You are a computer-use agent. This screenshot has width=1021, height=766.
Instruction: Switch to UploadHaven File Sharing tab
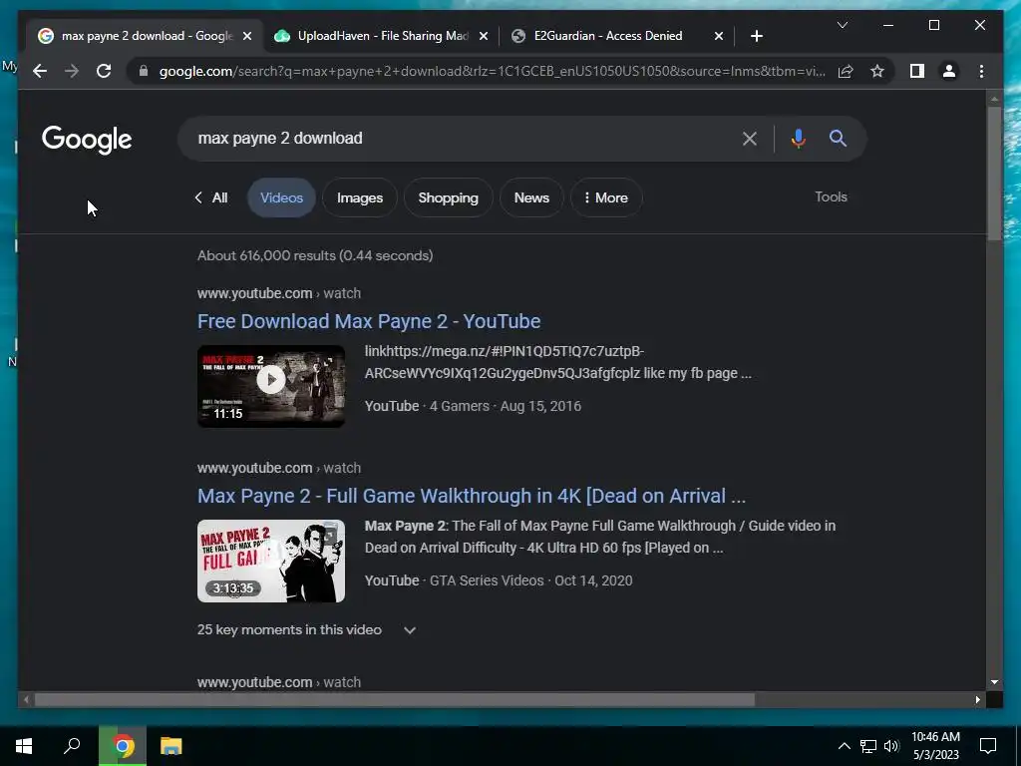tap(382, 36)
